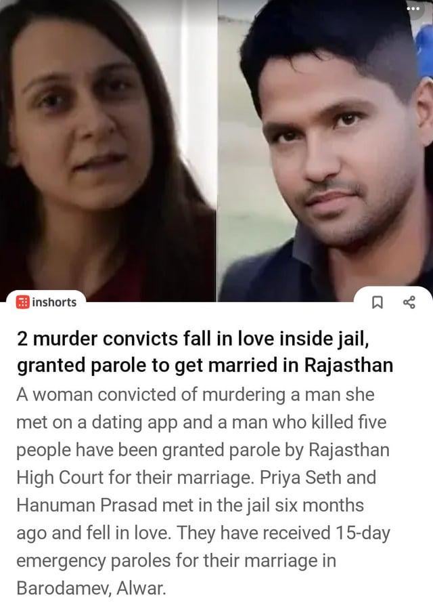Open the left photo of the woman
The height and width of the screenshot is (603, 433).
point(108,150)
